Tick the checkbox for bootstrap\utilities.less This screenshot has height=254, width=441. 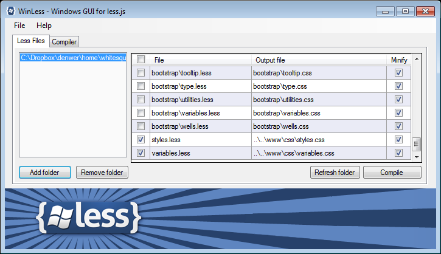pyautogui.click(x=141, y=100)
